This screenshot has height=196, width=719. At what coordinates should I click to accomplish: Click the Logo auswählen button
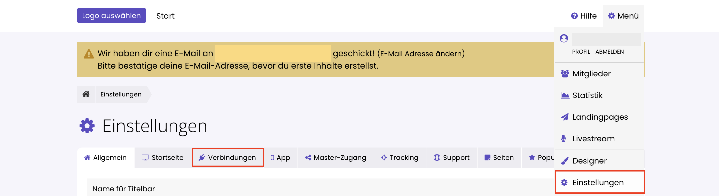pyautogui.click(x=111, y=16)
